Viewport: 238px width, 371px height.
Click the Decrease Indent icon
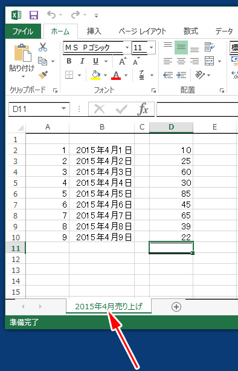(168, 75)
